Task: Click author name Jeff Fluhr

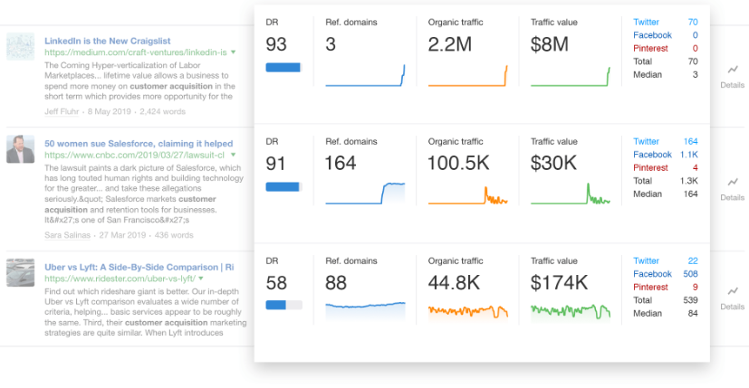Action: click(62, 111)
